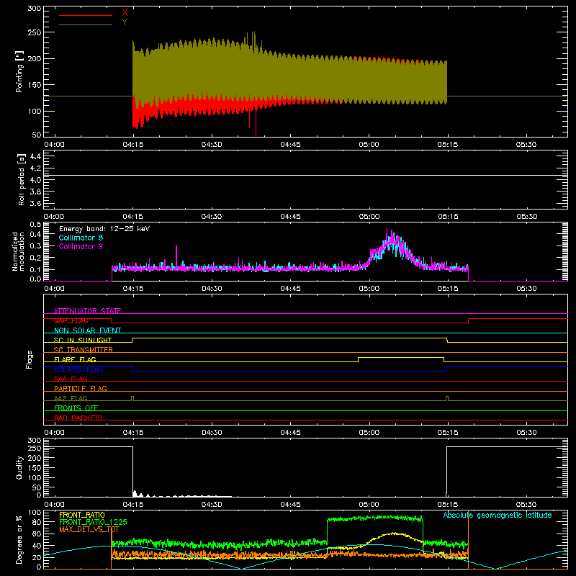Click the 80 tick on Degrees axis

tap(37, 522)
